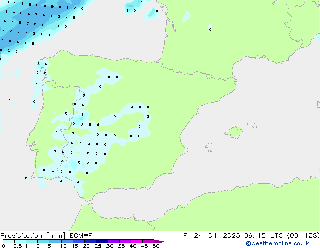Viewport: 320px width, 248px height.
Task: Click the '09..12 UTC' time label
Action: tap(263, 236)
